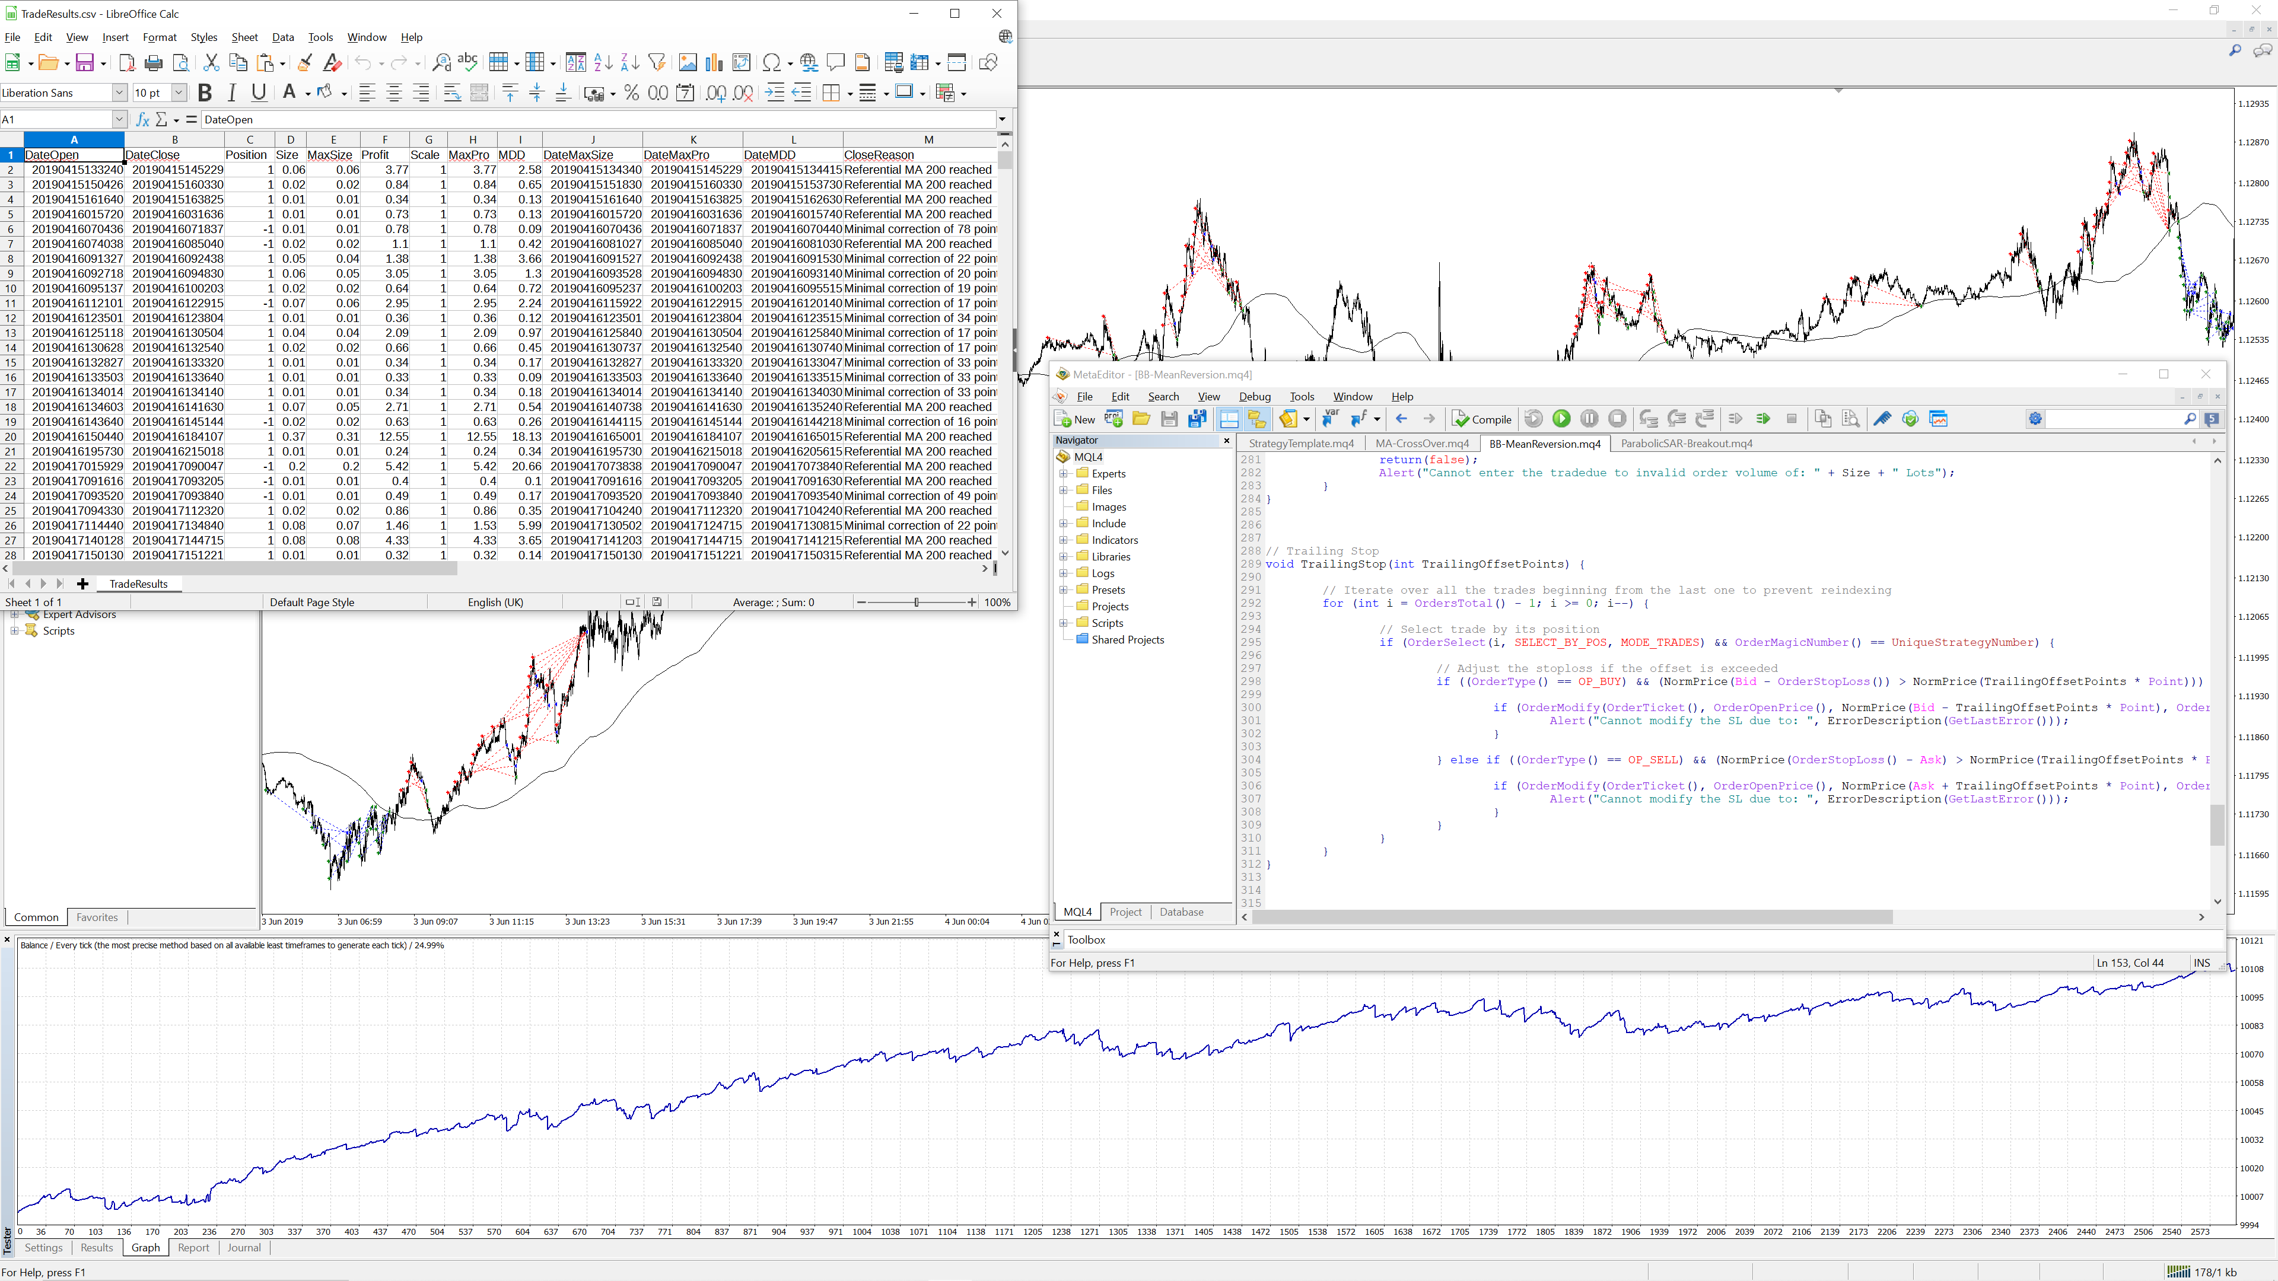Switch to ParabolicSAR-Breakout.mq4 tab

pyautogui.click(x=1687, y=444)
